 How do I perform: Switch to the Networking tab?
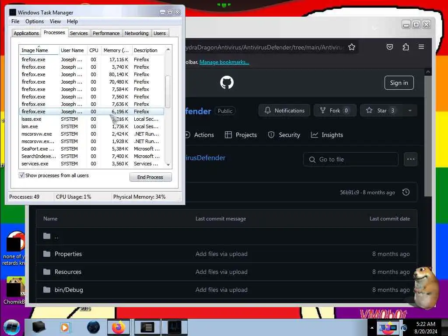(136, 33)
